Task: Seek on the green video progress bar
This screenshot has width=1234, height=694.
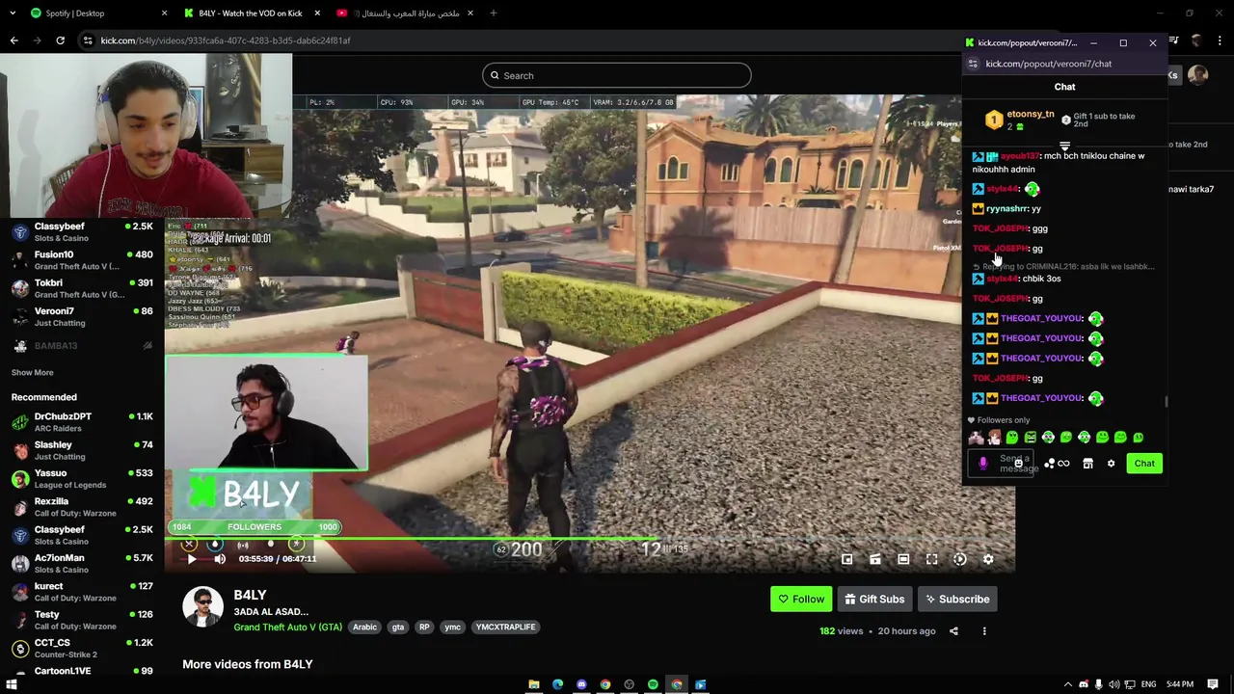Action: (x=590, y=540)
